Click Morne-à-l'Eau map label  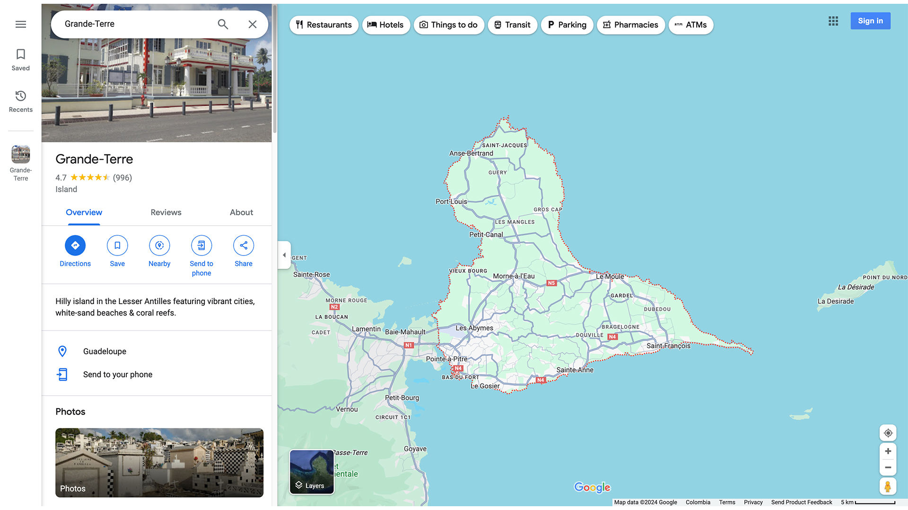coord(514,276)
